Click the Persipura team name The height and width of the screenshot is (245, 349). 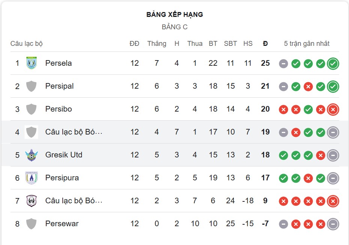(62, 178)
